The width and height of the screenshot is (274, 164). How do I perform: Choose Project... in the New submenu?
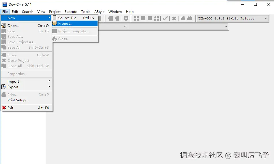[75, 23]
